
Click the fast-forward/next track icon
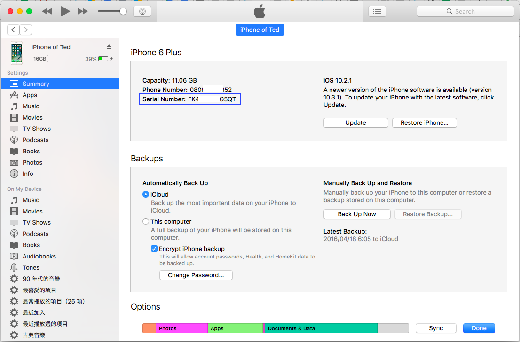83,11
